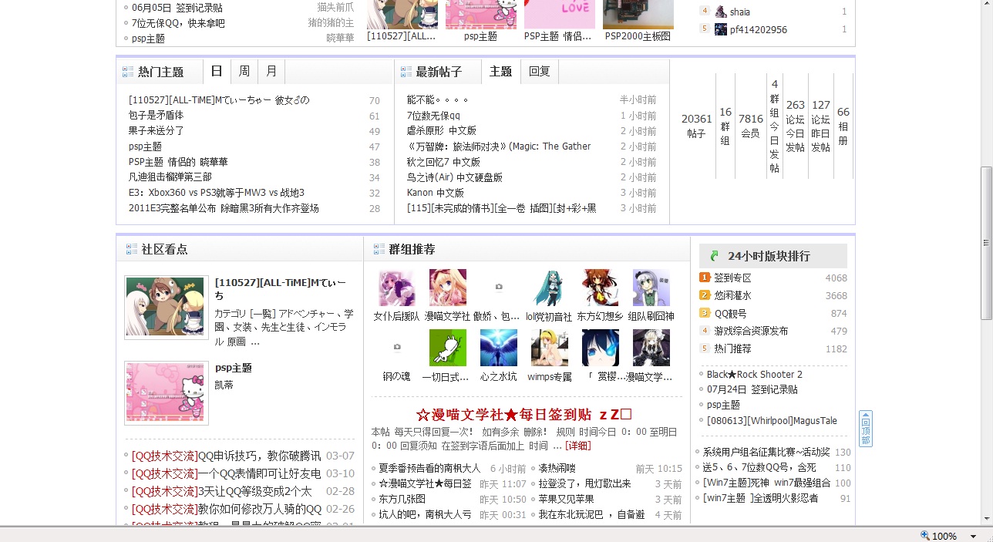Image resolution: width=993 pixels, height=542 pixels.
Task: Open the lol党初音社 Miku avatar
Action: [550, 288]
